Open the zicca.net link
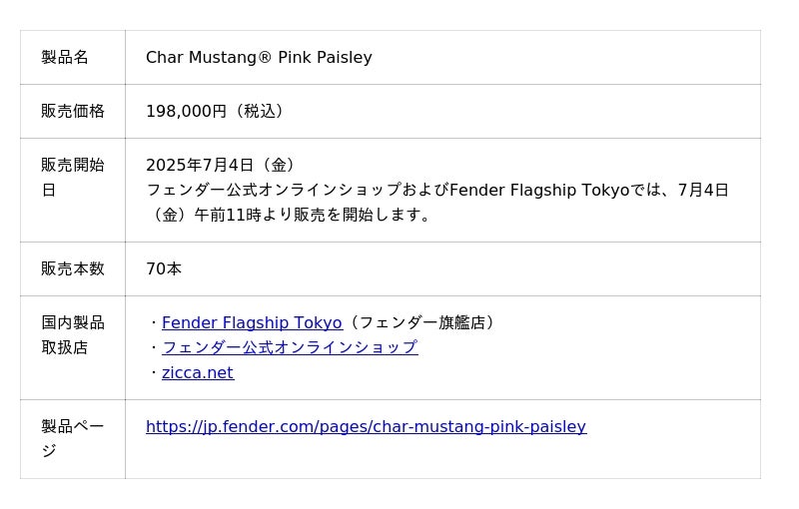The height and width of the screenshot is (509, 799). (x=198, y=372)
